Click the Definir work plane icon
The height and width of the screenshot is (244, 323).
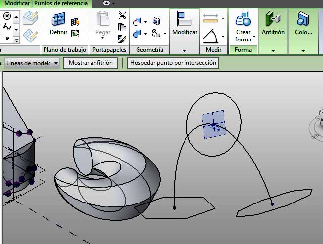pos(59,21)
